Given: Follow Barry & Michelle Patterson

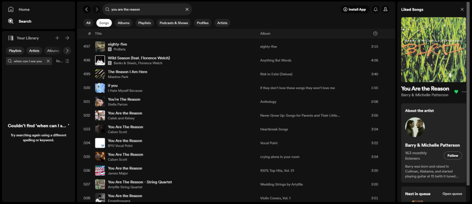Looking at the screenshot, I should (452, 156).
